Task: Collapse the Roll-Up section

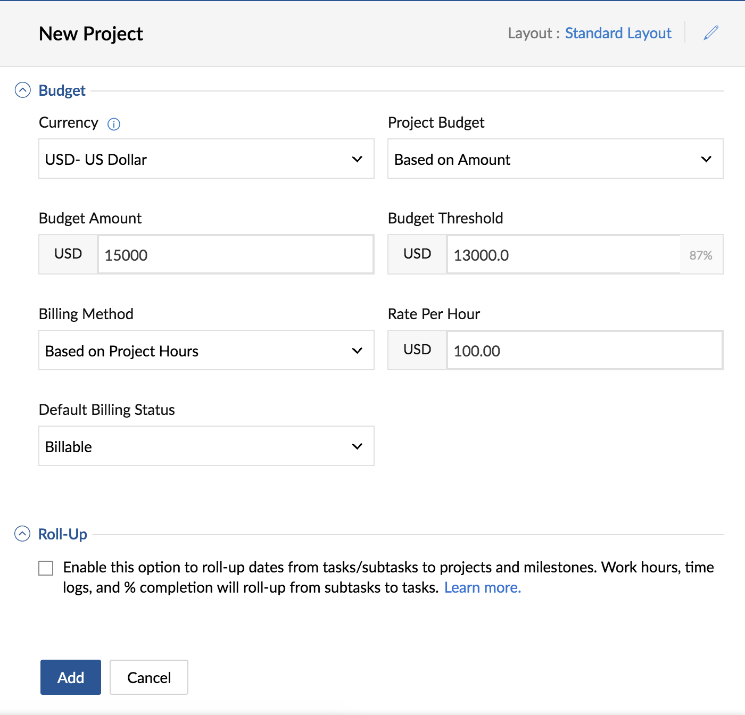Action: click(x=22, y=534)
